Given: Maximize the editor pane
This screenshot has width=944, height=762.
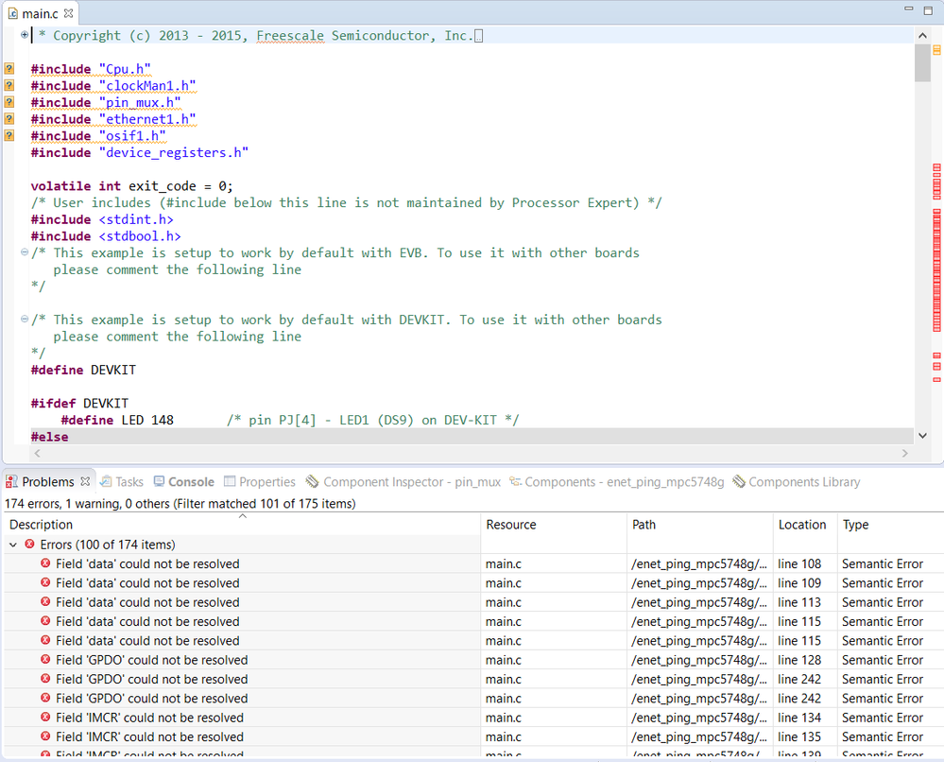Looking at the screenshot, I should point(928,10).
